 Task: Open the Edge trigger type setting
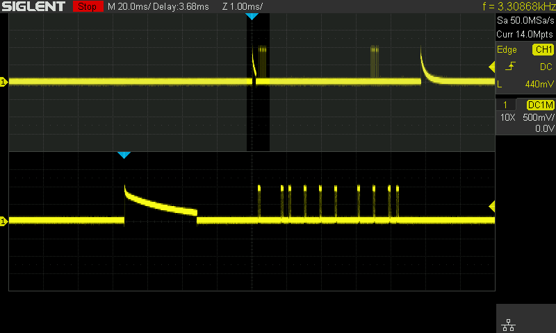click(507, 50)
